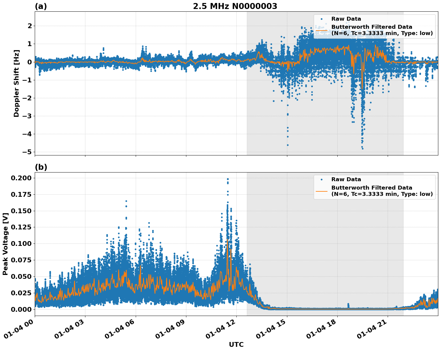441x351 pixels.
Task: Select the title 2.5 MHz N0000003
Action: pyautogui.click(x=235, y=5)
